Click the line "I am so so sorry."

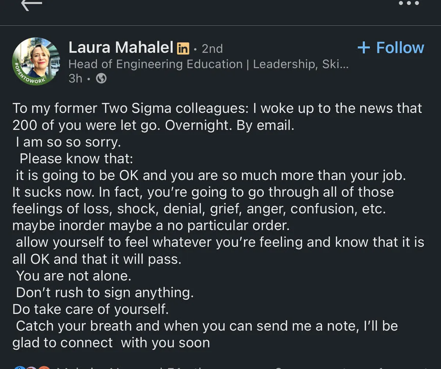(68, 142)
